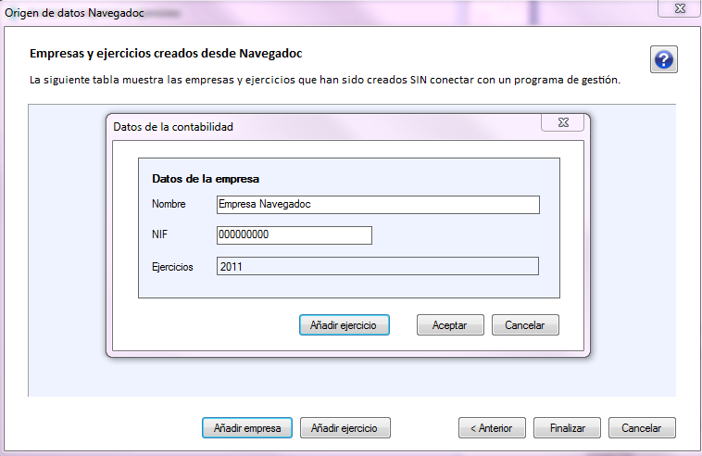Click Añadir ejercicio in the wizard's bottom row
This screenshot has height=456, width=702.
[345, 428]
